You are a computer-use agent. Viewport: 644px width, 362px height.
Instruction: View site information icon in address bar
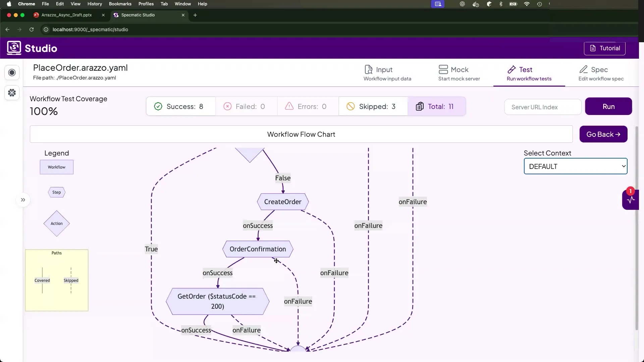coord(46,29)
